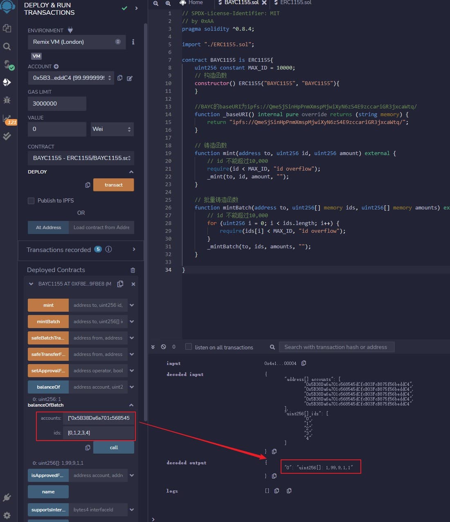Image resolution: width=450 pixels, height=522 pixels.
Task: Click the At Address button
Action: [x=48, y=227]
